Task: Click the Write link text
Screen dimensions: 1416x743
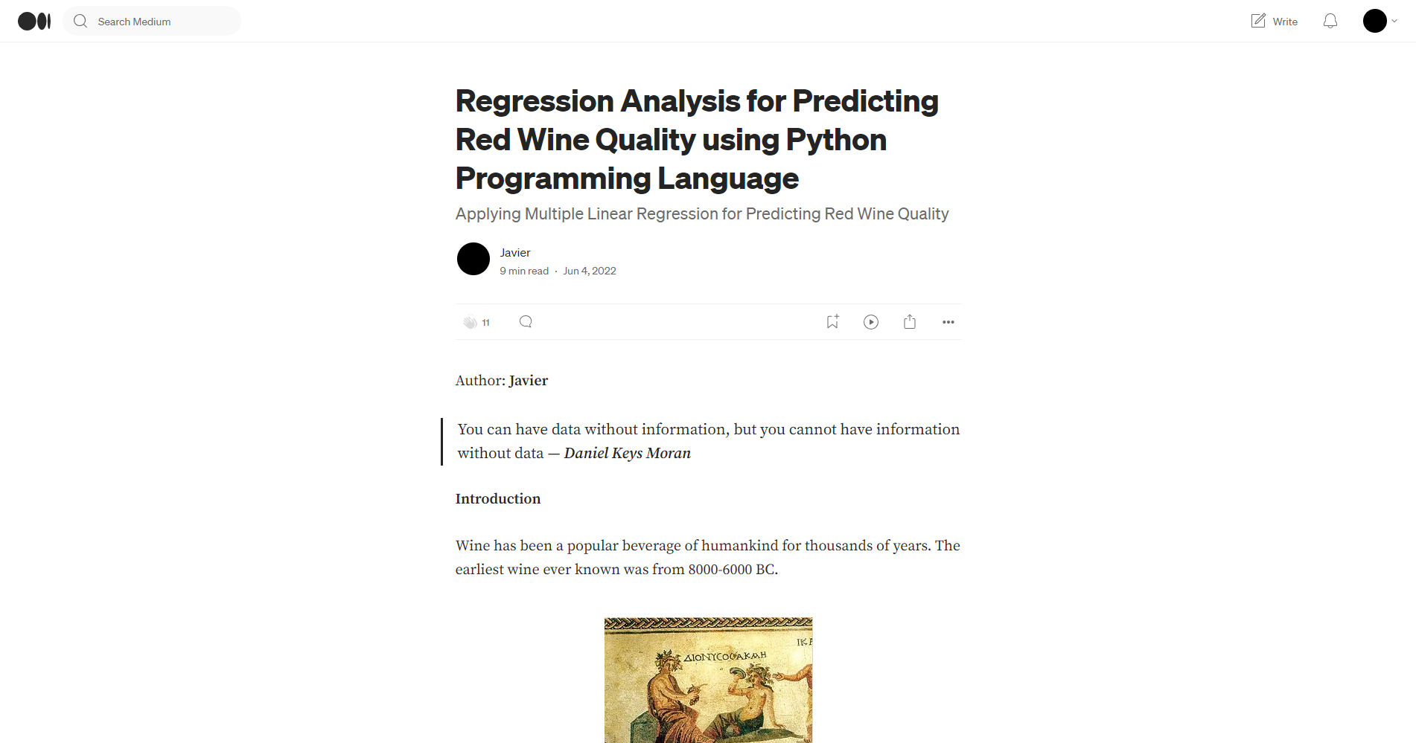Action: click(x=1285, y=22)
